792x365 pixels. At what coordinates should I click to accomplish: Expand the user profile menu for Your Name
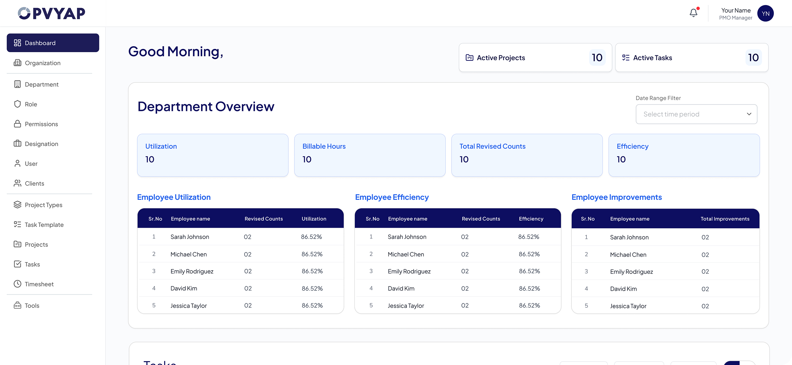pyautogui.click(x=735, y=13)
